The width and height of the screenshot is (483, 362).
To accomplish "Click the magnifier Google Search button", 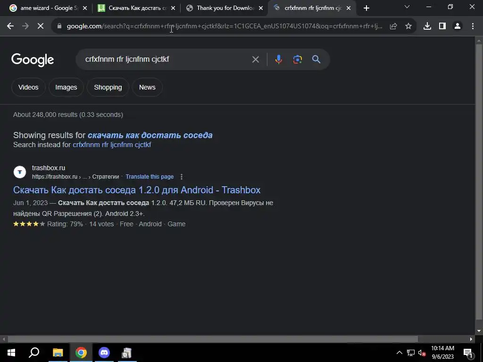I will [x=316, y=59].
